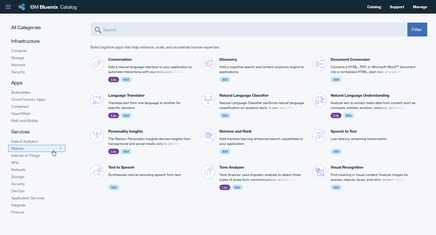Open the Internet of Things category
Screen dimensions: 436x235
click(x=25, y=155)
